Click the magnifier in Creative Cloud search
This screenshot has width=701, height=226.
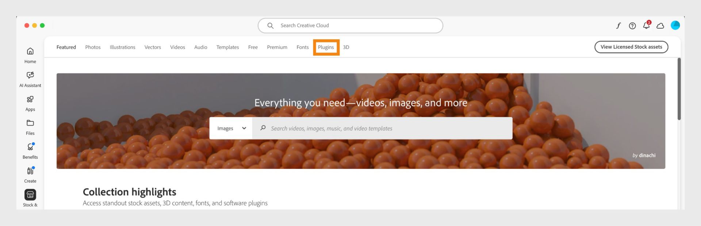coord(271,25)
